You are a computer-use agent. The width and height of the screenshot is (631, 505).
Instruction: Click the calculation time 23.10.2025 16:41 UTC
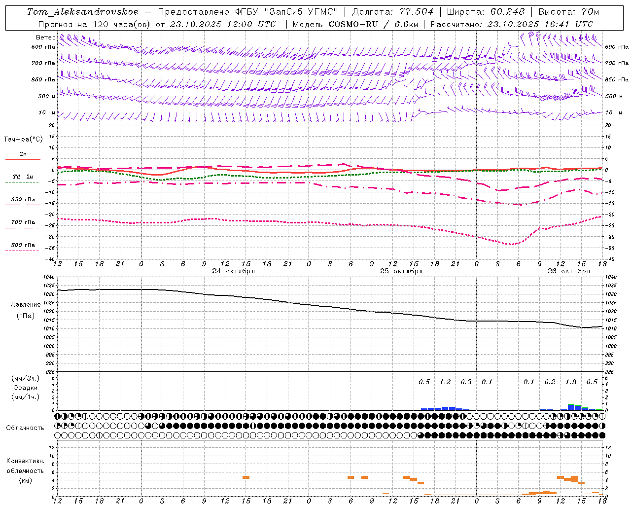pyautogui.click(x=540, y=24)
